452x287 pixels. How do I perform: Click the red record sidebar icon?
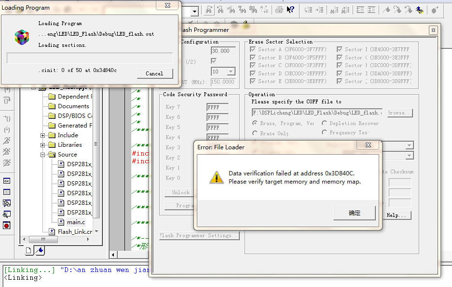coord(7,225)
